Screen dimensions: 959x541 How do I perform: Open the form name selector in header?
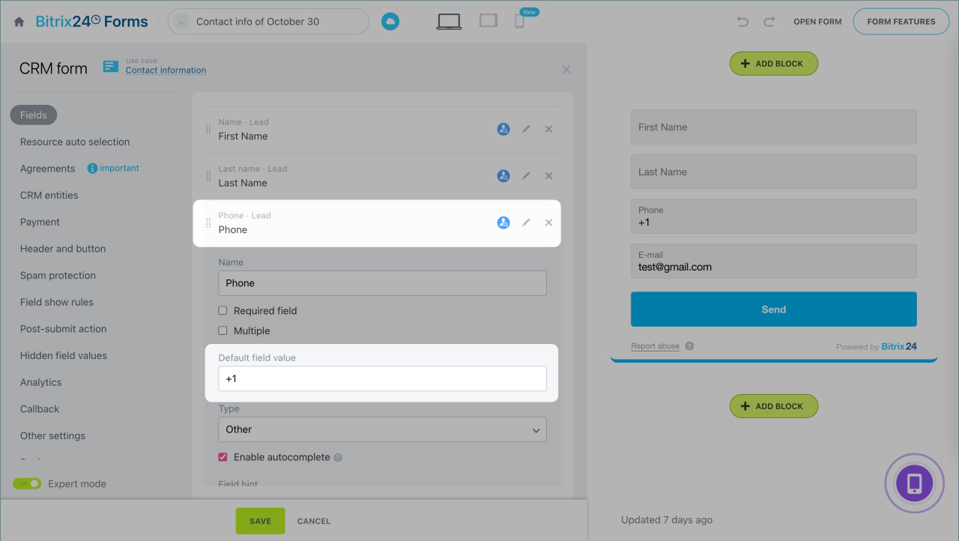click(268, 22)
